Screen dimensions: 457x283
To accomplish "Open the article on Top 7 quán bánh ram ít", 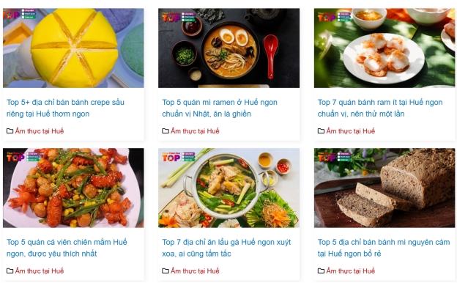I will point(380,108).
